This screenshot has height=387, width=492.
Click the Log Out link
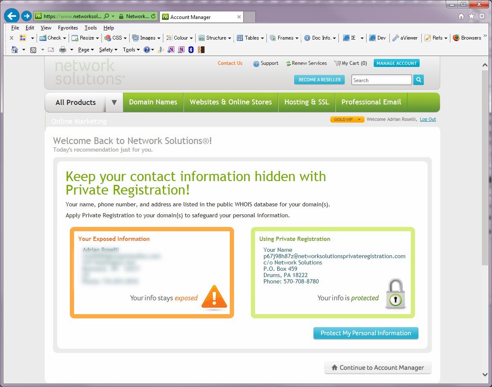coord(428,119)
